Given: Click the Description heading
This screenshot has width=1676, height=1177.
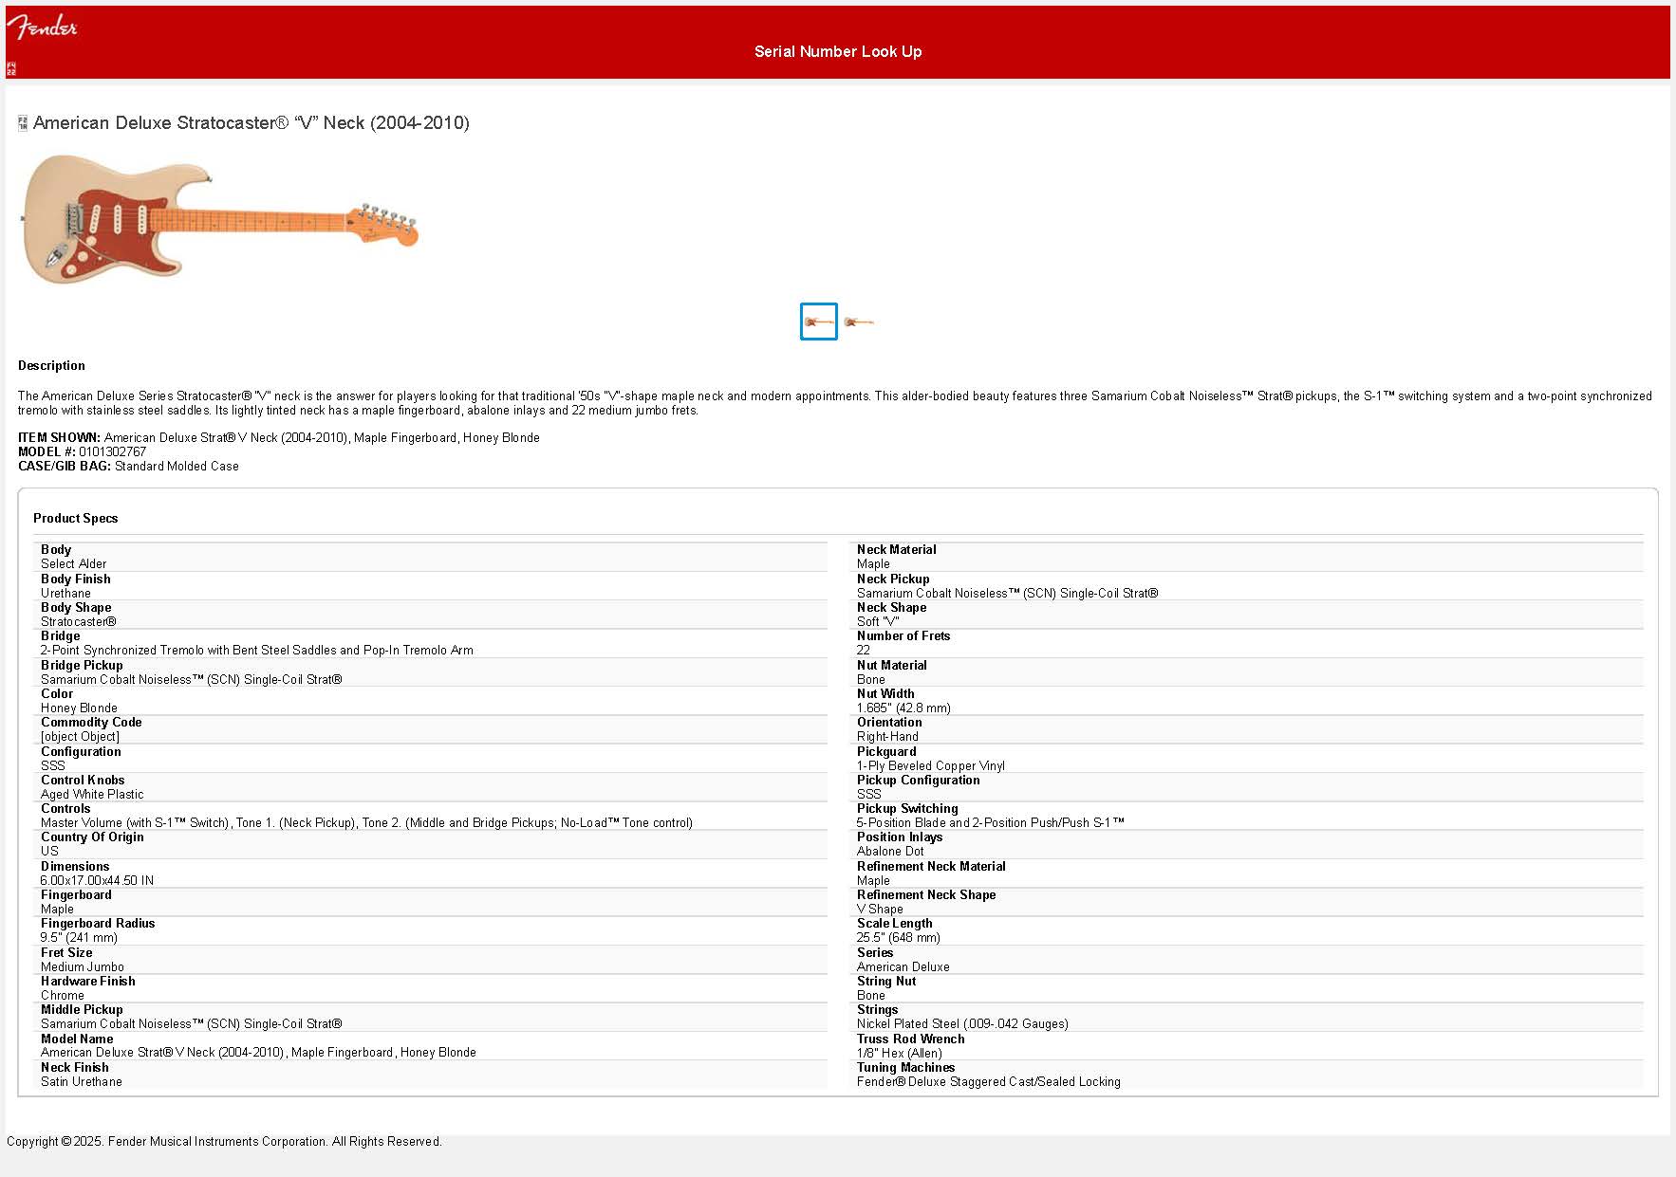Looking at the screenshot, I should (x=51, y=365).
